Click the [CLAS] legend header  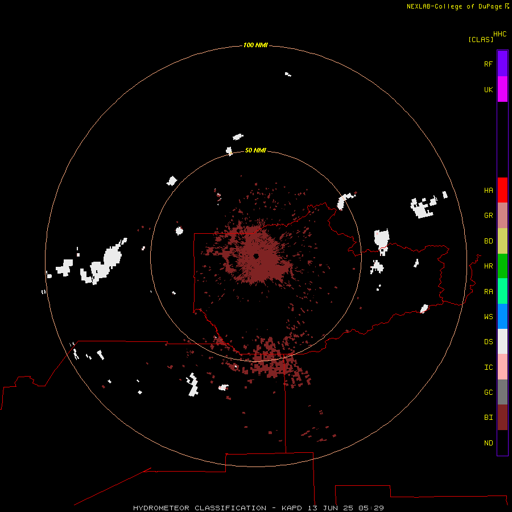click(480, 39)
